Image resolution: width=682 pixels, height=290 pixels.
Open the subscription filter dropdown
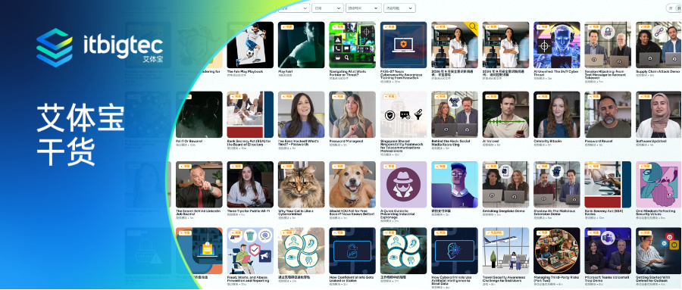click(x=327, y=8)
